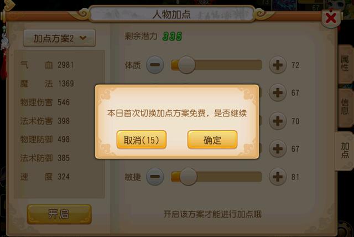This screenshot has height=237, width=354.
Task: Click the 开启 button
Action: tap(59, 214)
